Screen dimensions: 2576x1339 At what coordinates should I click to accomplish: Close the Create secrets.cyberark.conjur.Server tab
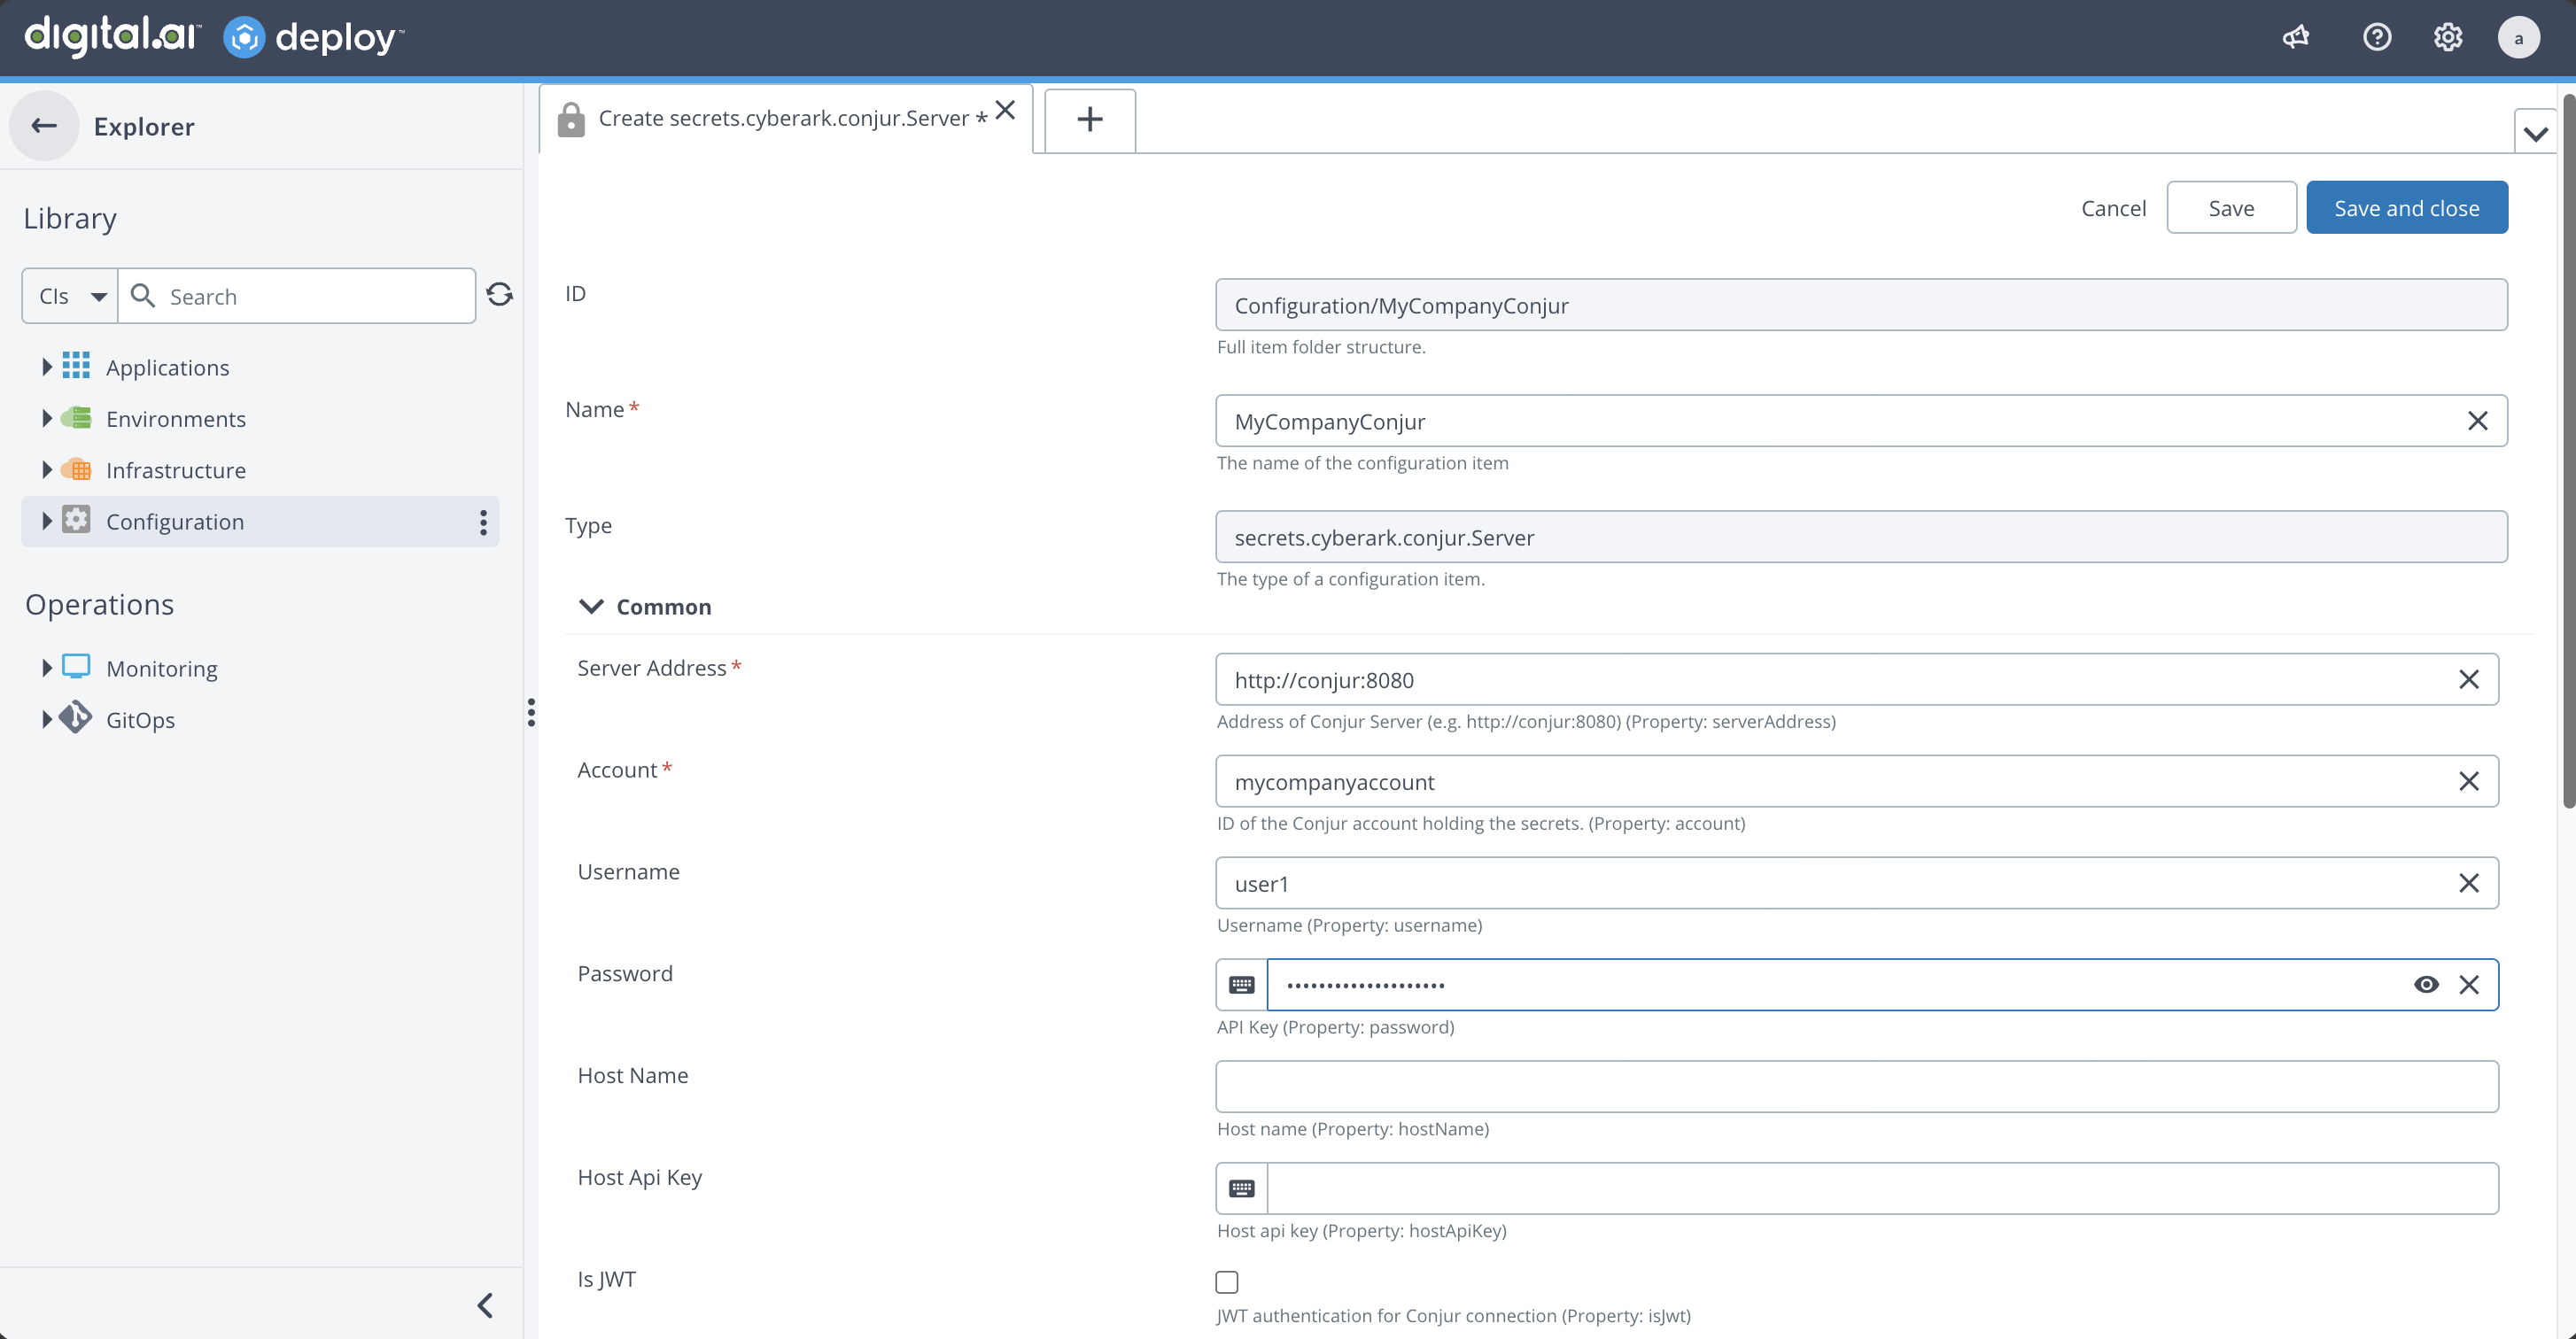click(1006, 110)
